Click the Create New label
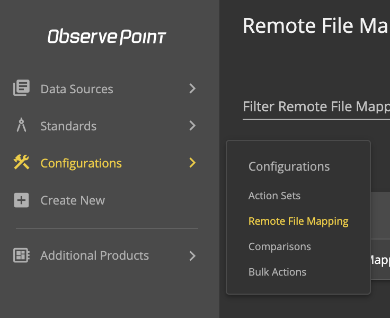This screenshot has height=318, width=390. point(73,200)
